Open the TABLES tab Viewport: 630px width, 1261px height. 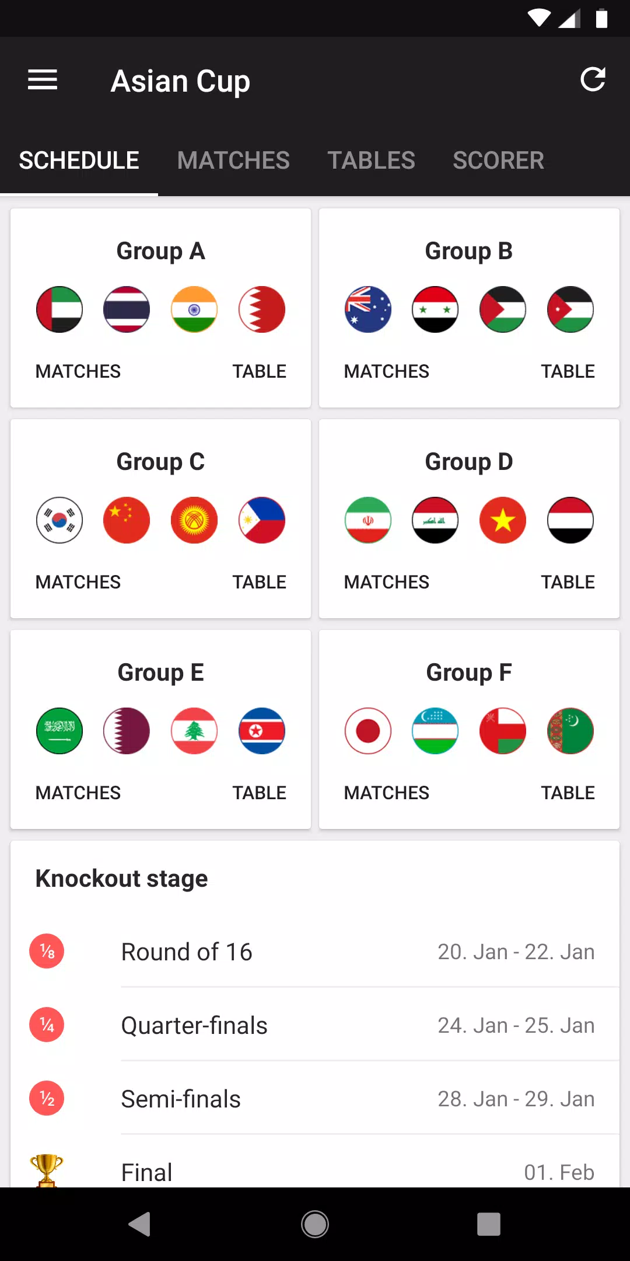(371, 161)
